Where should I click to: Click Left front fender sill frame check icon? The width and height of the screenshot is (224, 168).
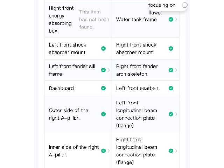104,70
